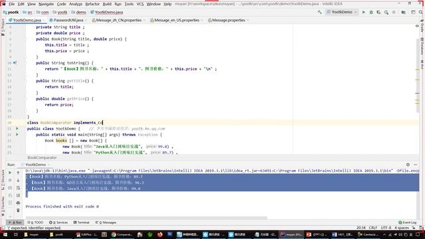Click the 4 spaces indent selector
This screenshot has height=239, width=425.
(401, 228)
